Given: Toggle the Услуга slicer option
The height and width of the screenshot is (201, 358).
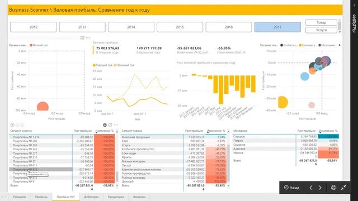Looking at the screenshot, I should 321,30.
